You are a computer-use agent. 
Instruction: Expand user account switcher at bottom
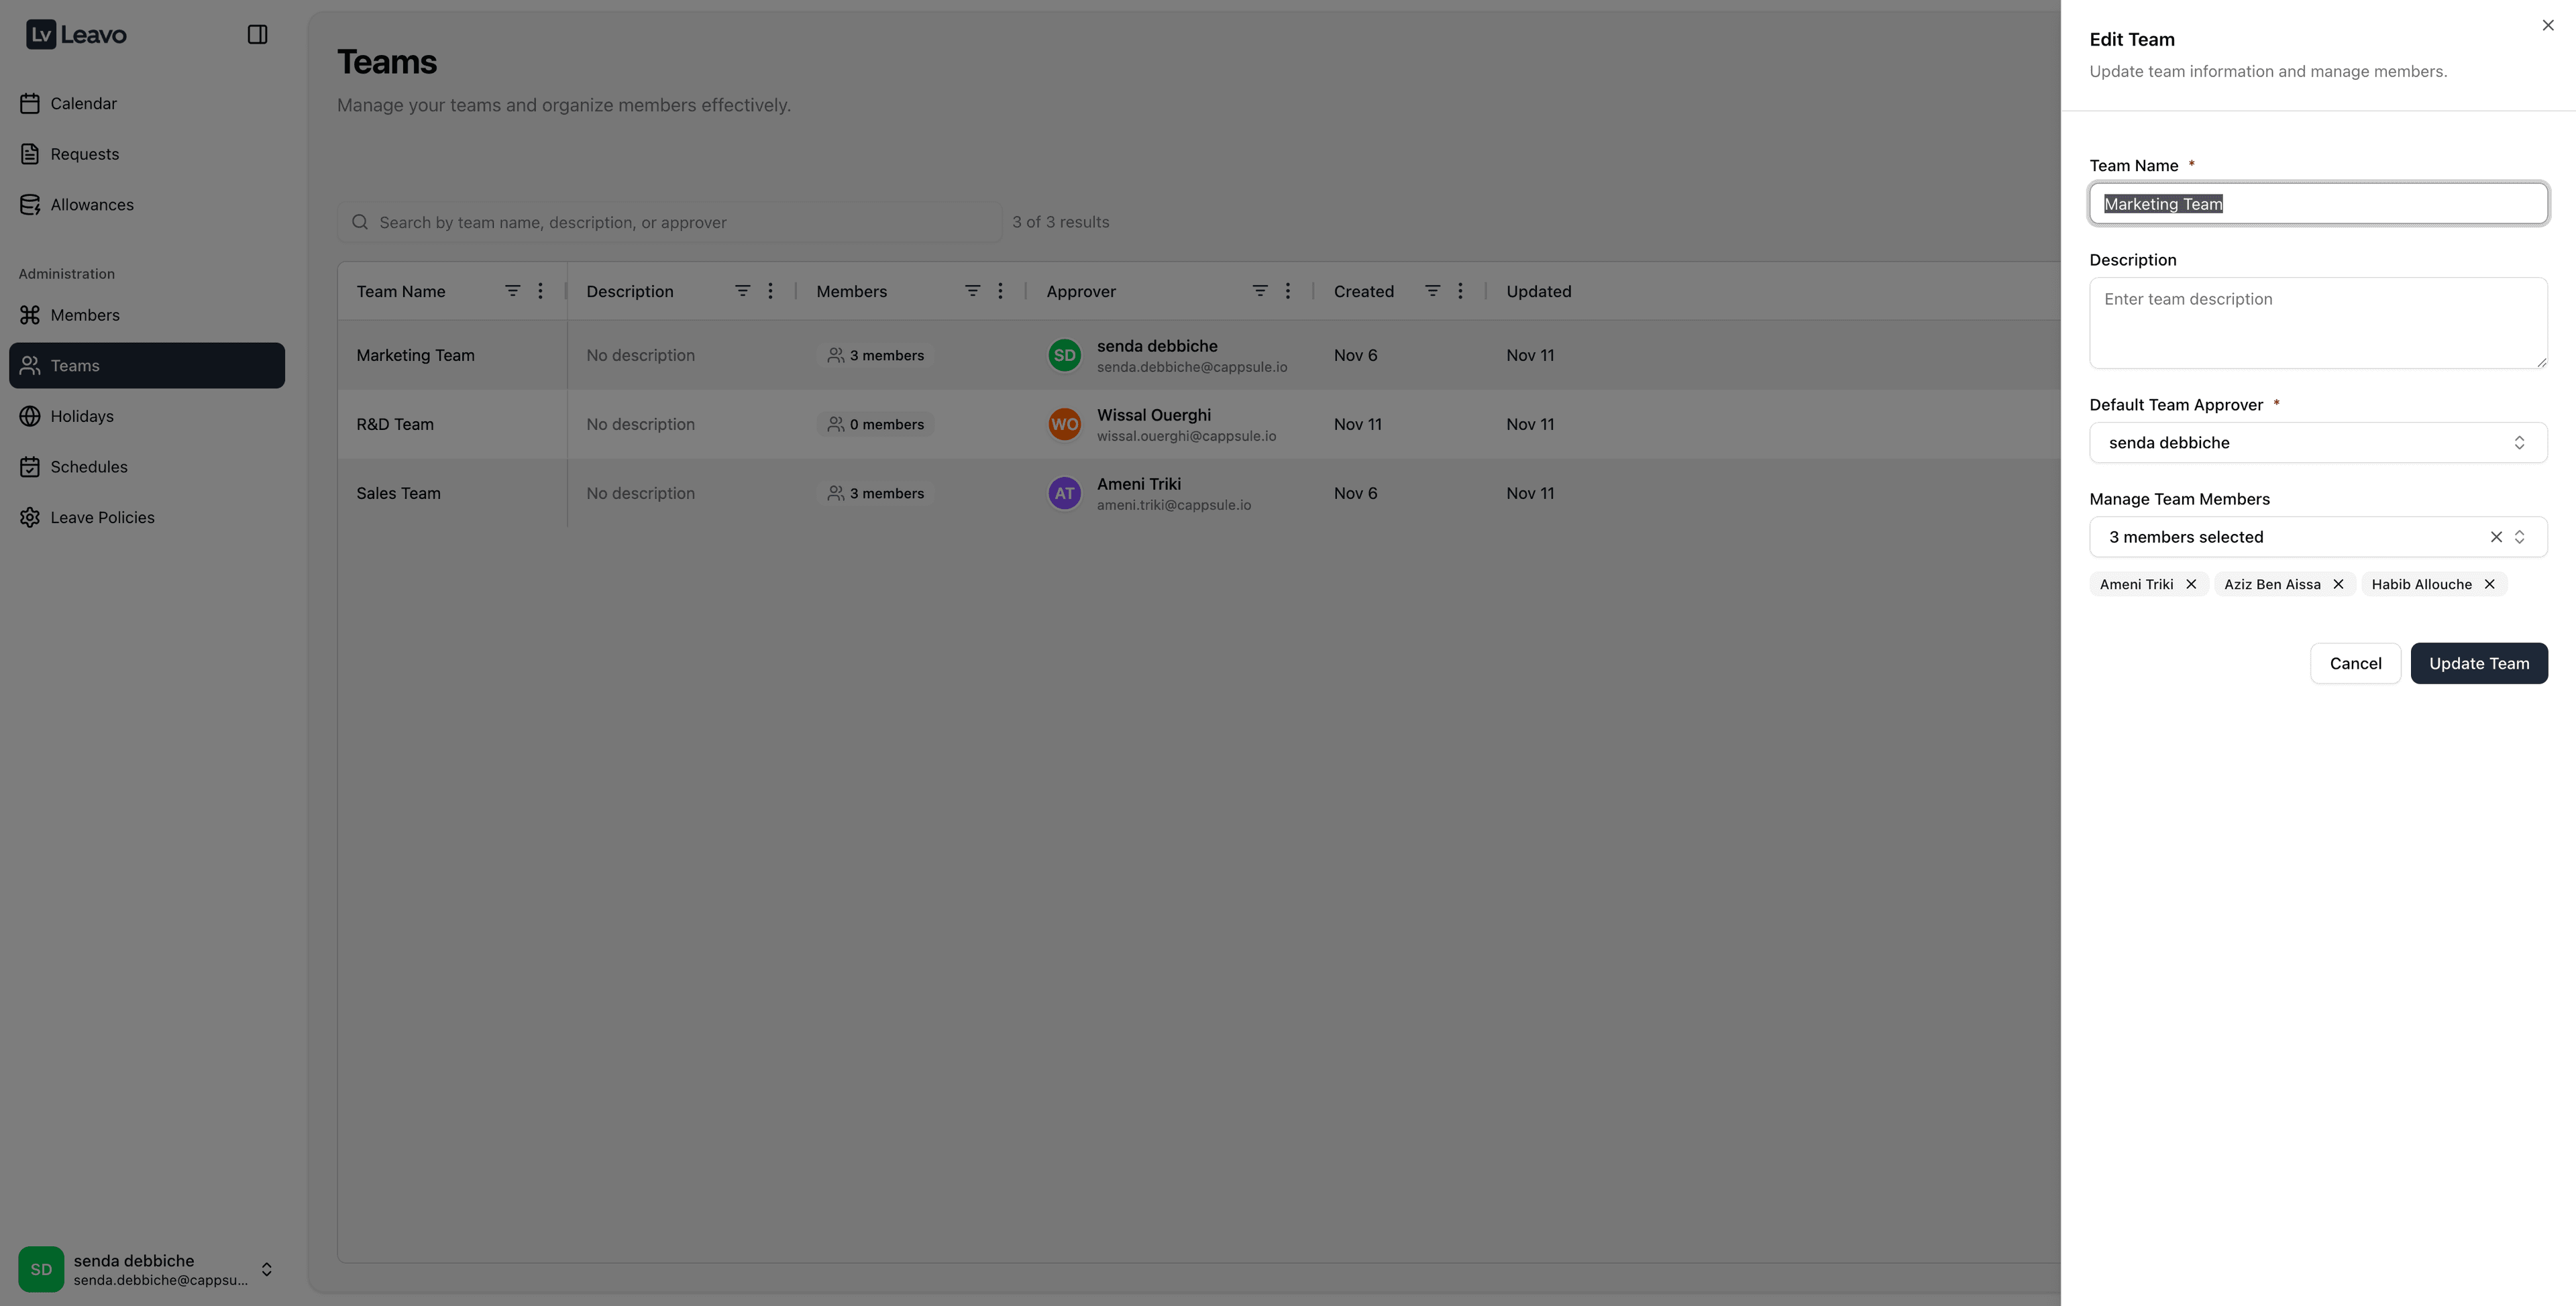pos(266,1269)
